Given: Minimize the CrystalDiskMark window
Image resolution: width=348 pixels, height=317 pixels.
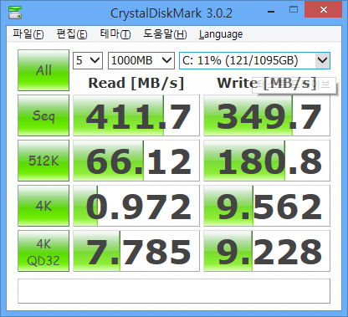Looking at the screenshot, I should coord(271,12).
